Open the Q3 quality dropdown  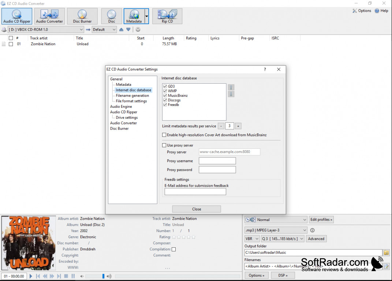283,239
